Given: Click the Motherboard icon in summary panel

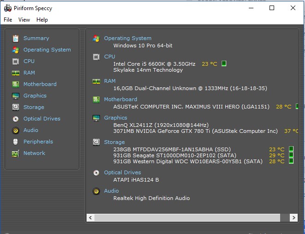Looking at the screenshot, I should (x=96, y=100).
